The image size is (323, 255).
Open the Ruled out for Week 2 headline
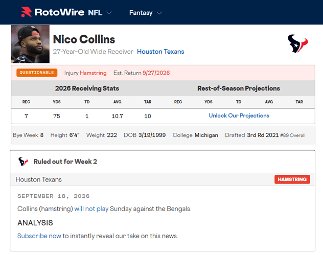click(x=65, y=161)
